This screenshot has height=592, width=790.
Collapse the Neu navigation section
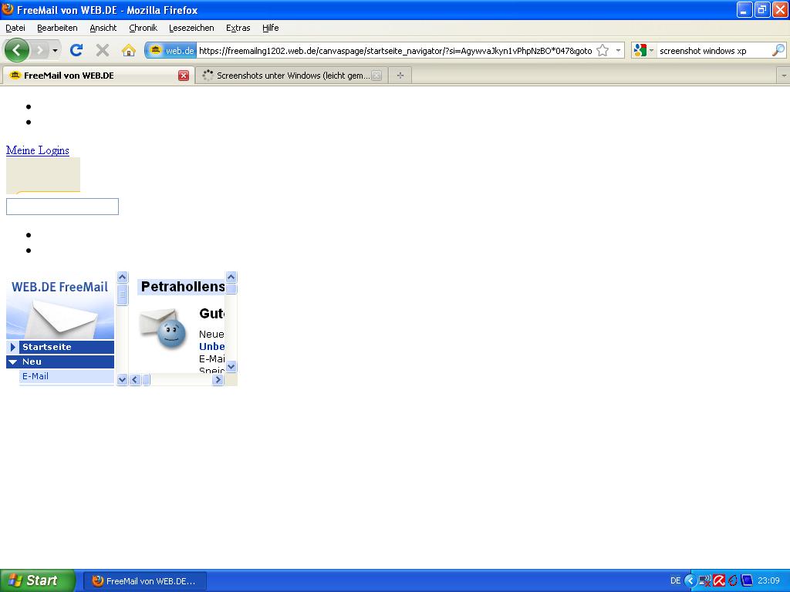click(x=13, y=362)
